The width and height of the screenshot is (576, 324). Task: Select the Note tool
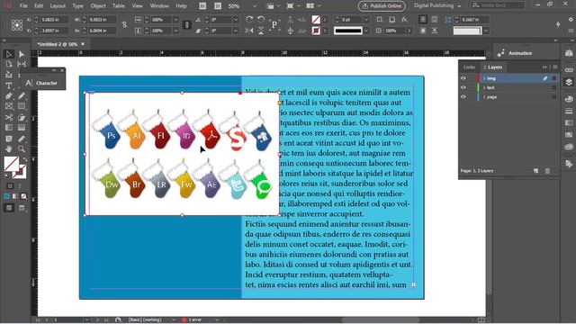[9, 139]
